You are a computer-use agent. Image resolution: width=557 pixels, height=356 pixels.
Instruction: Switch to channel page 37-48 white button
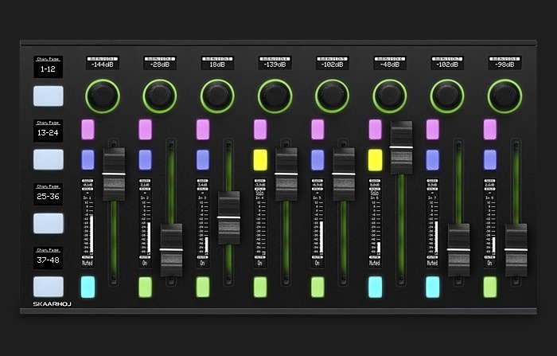pyautogui.click(x=48, y=287)
